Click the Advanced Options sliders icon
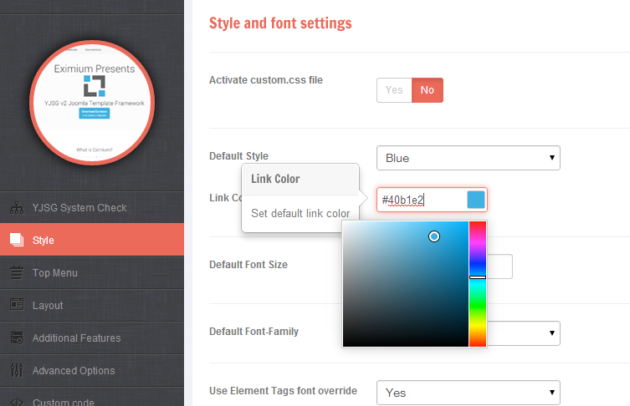This screenshot has width=630, height=406. 17,370
